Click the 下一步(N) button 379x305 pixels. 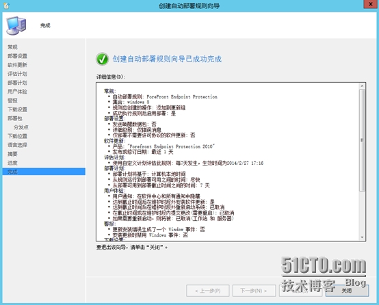[254, 291]
